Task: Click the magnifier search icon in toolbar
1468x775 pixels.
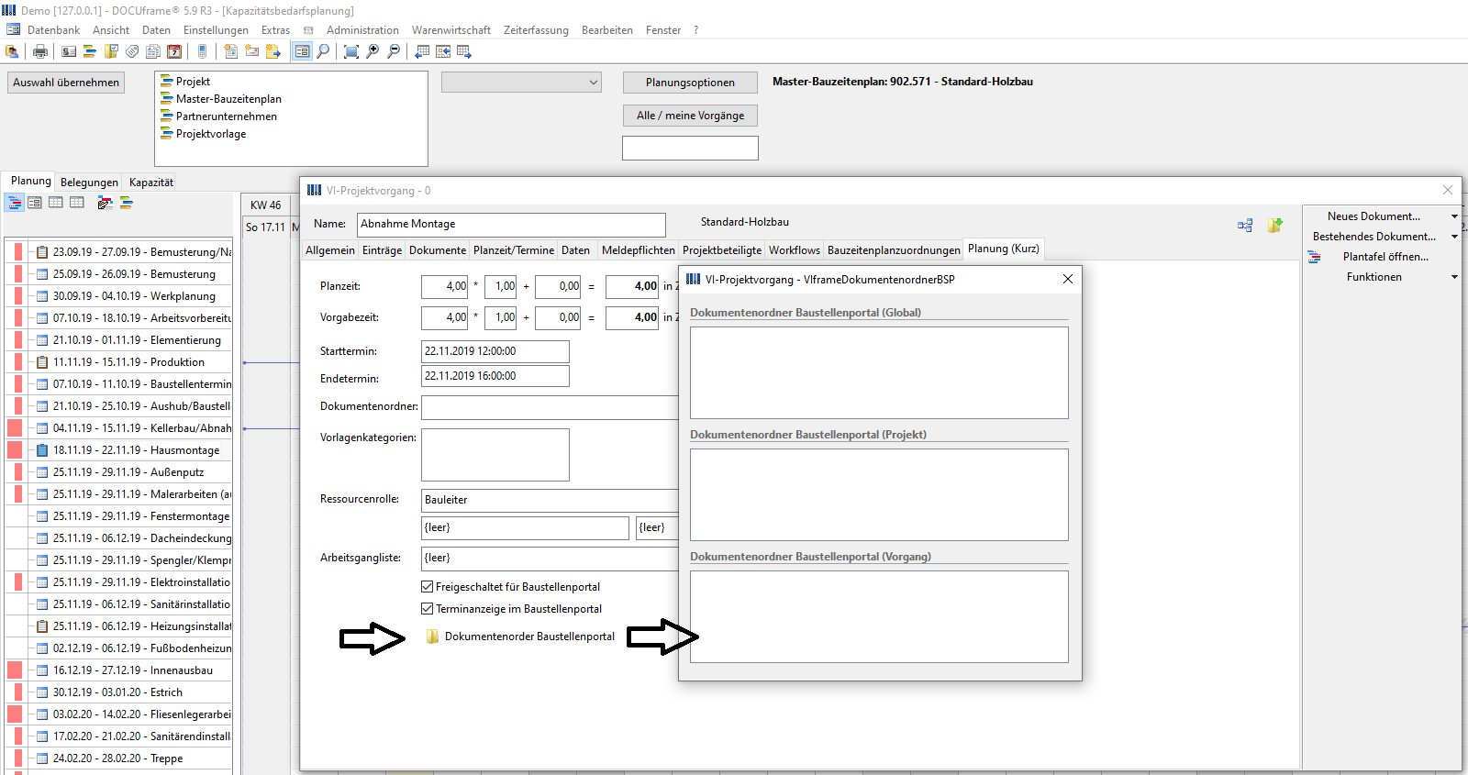Action: (323, 51)
